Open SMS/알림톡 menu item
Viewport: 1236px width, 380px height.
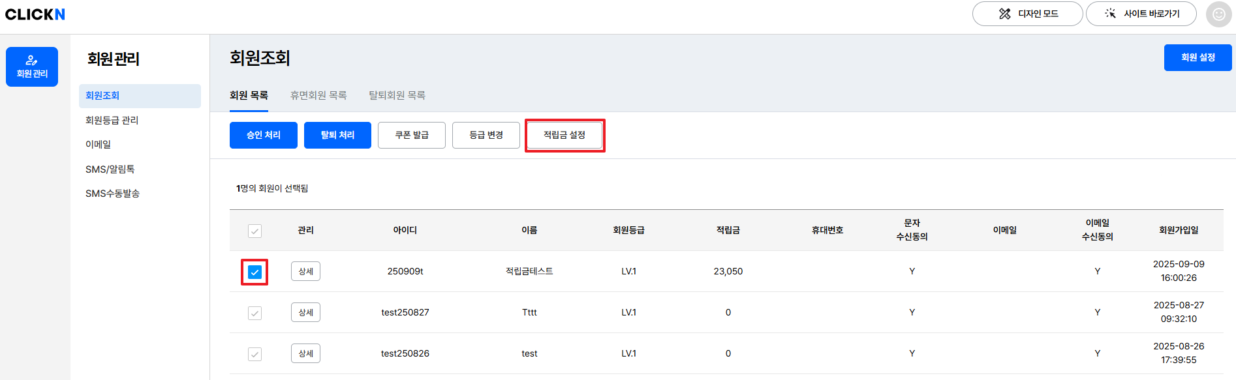[x=110, y=169]
